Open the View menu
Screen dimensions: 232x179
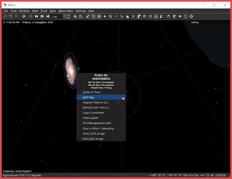point(35,11)
